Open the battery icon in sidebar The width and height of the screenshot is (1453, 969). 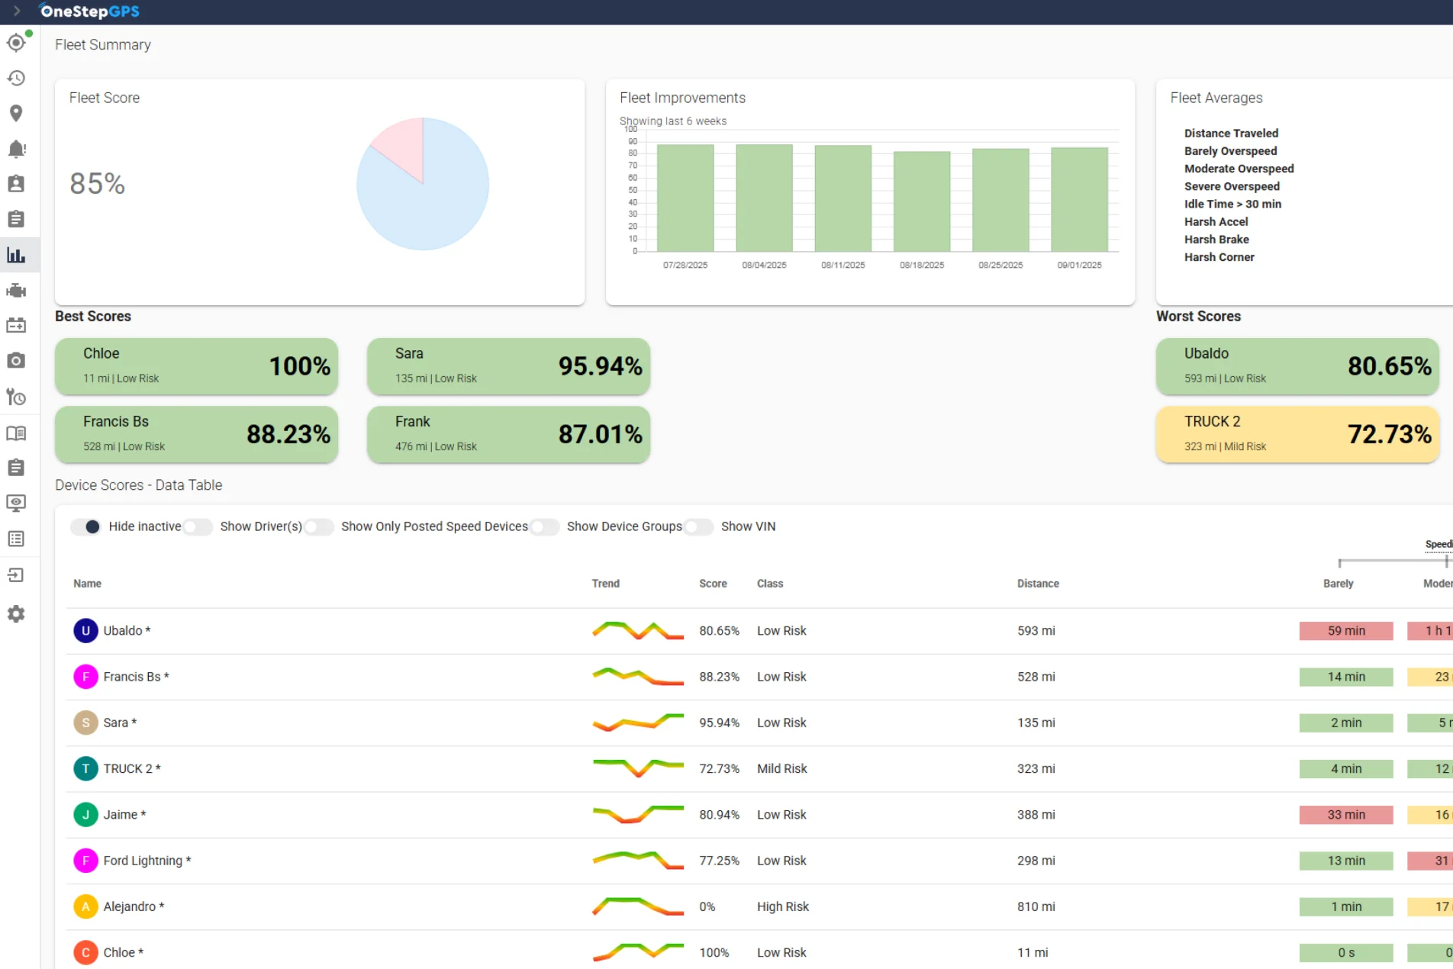pos(16,325)
